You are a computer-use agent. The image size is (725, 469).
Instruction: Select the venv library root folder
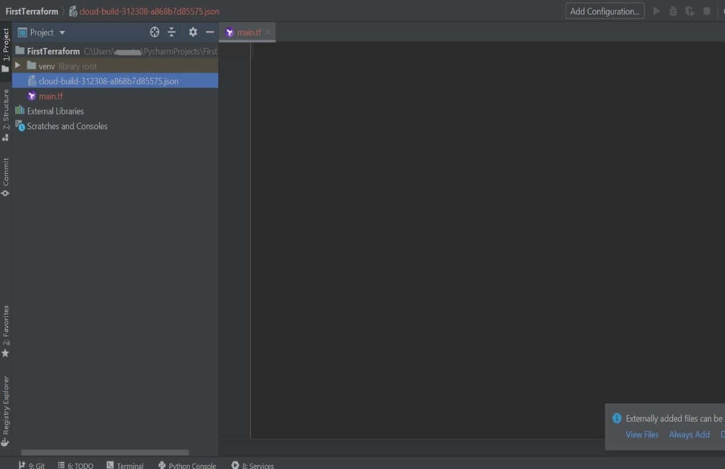click(115, 66)
